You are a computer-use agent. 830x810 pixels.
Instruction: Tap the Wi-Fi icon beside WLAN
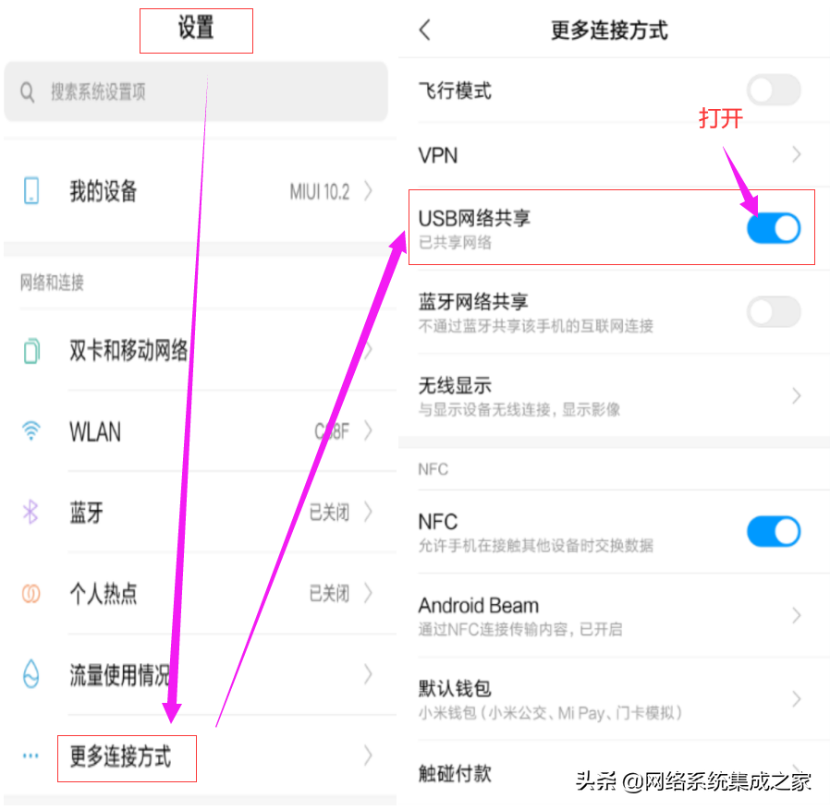[x=31, y=430]
